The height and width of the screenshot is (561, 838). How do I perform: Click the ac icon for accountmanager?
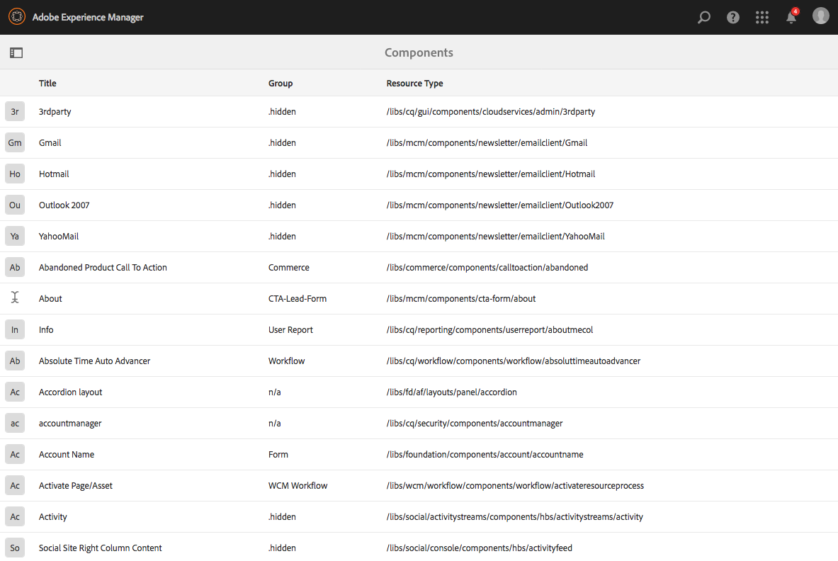[x=15, y=423]
